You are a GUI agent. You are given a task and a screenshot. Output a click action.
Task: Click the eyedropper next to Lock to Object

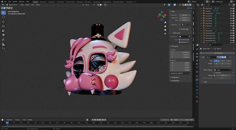pyautogui.click(x=189, y=37)
